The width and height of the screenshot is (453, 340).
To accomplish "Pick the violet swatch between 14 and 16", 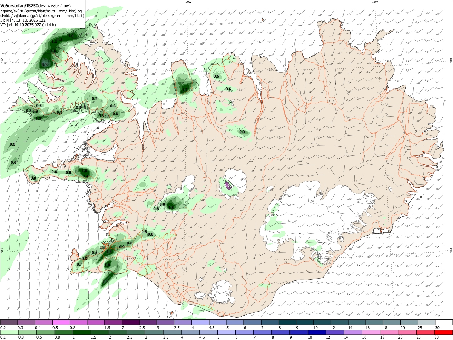I will point(353,333).
